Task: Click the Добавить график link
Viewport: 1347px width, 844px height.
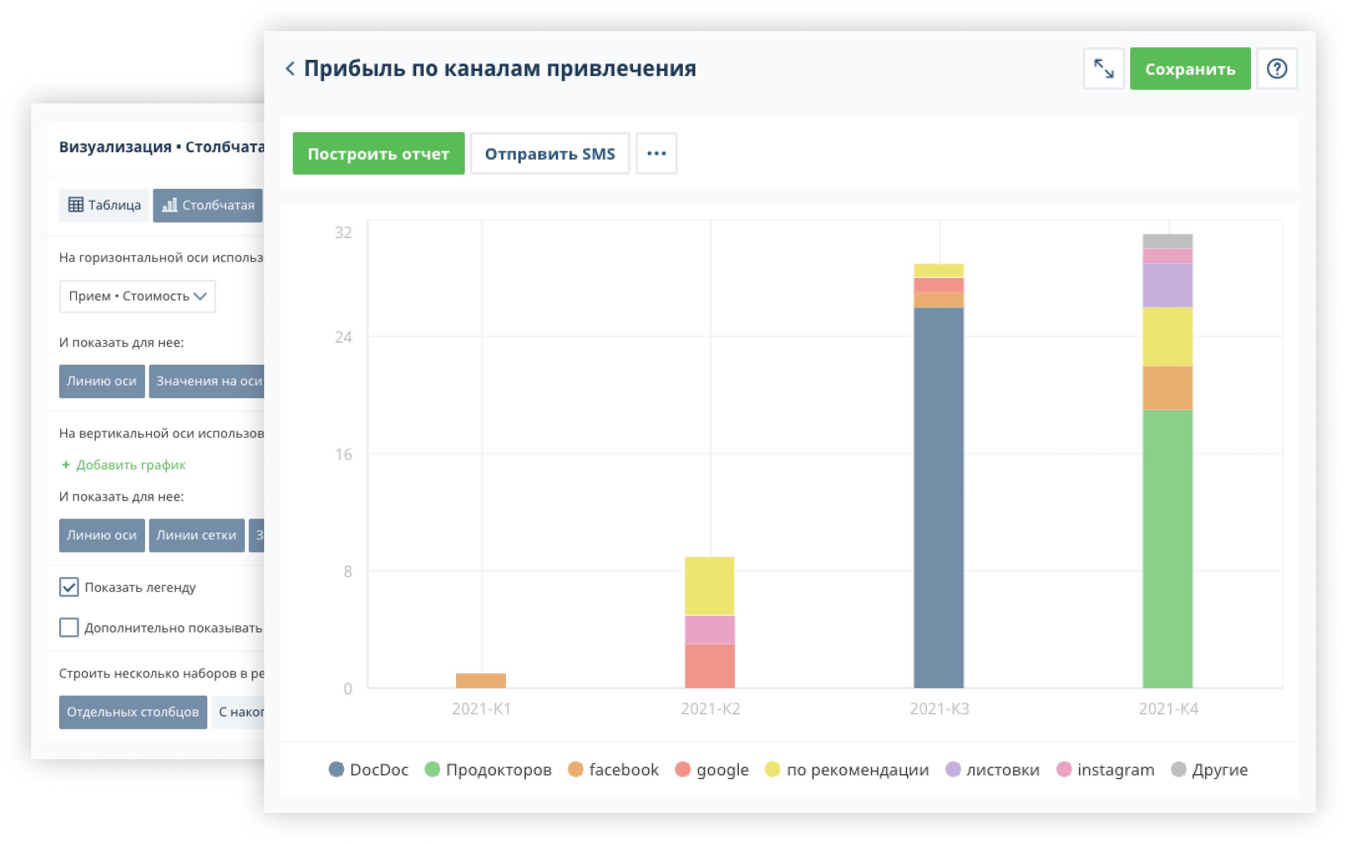Action: pos(123,465)
